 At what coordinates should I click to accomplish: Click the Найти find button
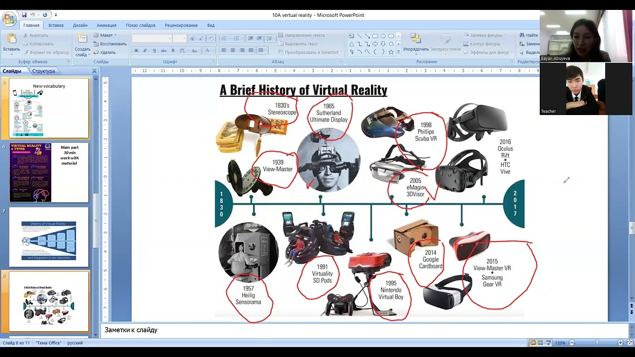point(528,35)
